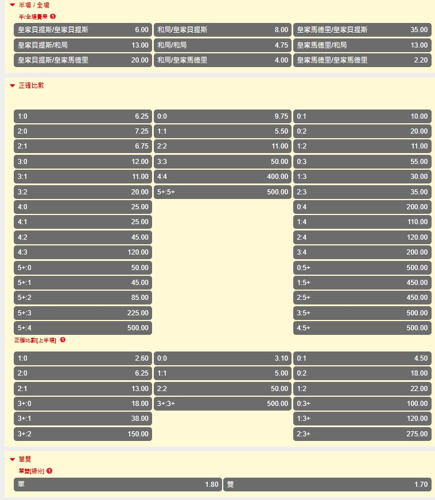Choose score 2:4 at 120.00
Screen dimensions: 435x500
[362, 237]
